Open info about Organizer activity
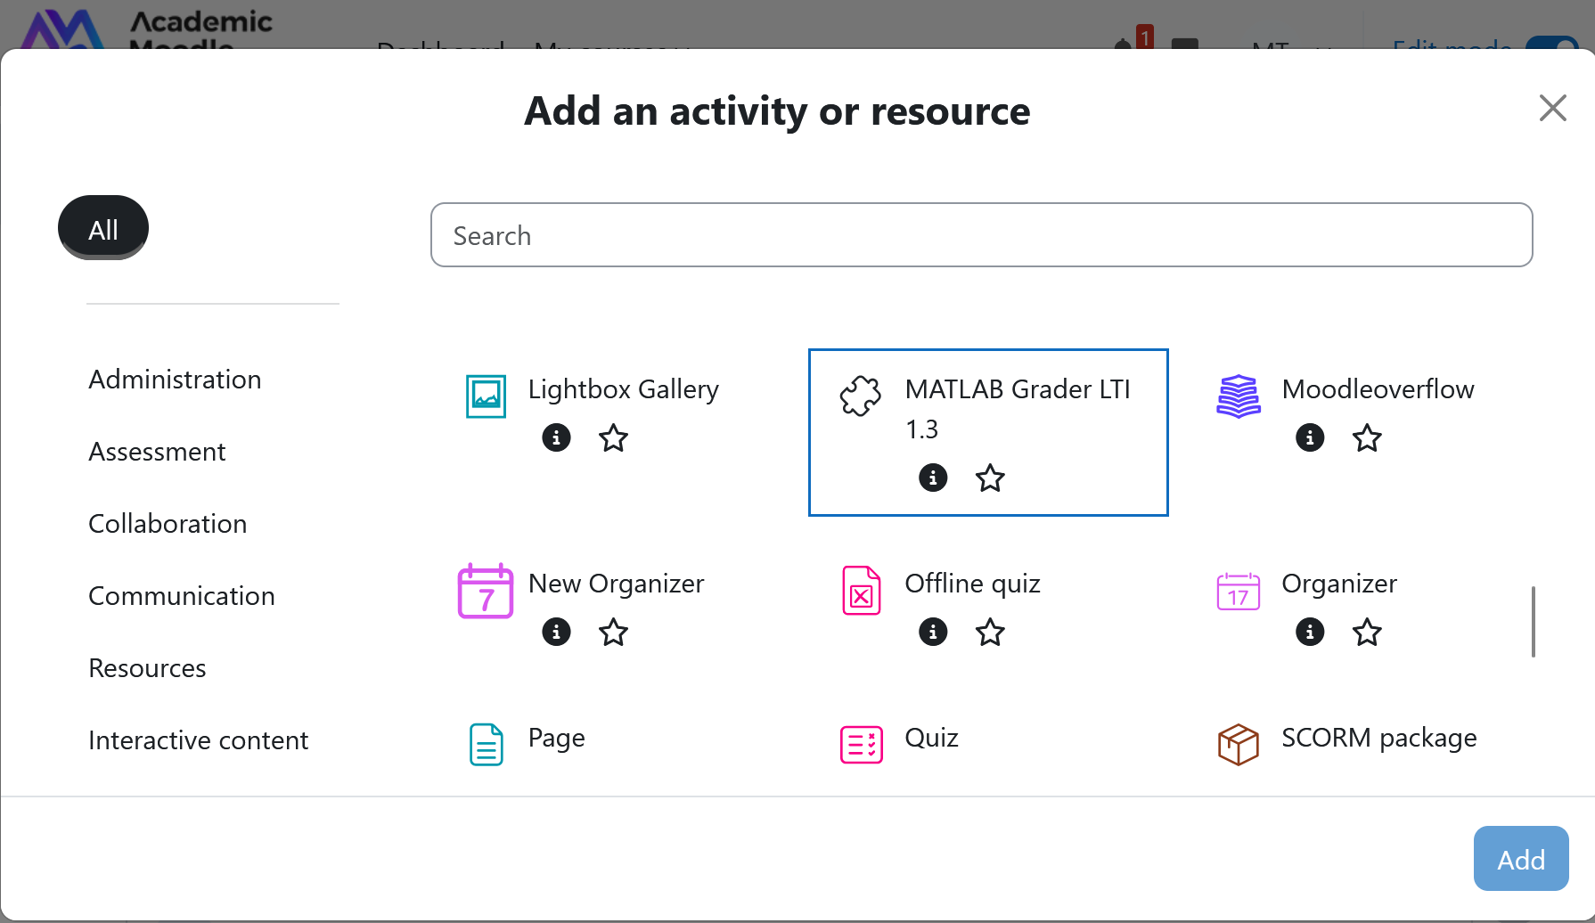The image size is (1595, 923). 1310,632
